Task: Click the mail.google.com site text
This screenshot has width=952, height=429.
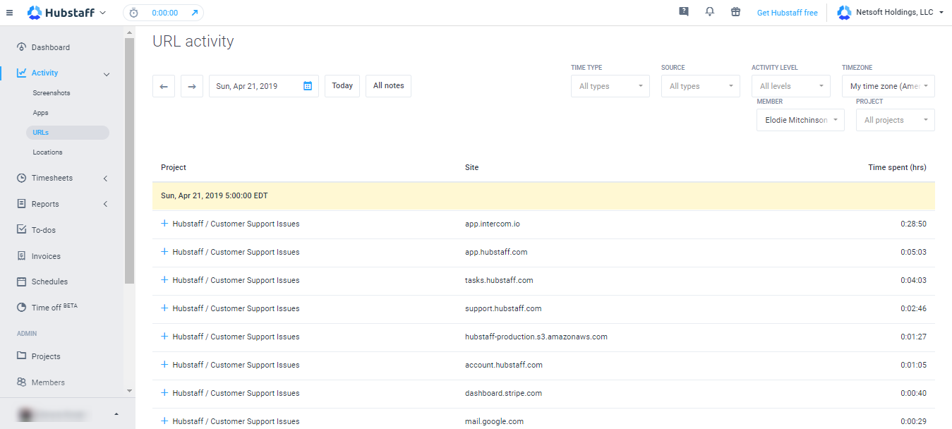Action: point(494,421)
